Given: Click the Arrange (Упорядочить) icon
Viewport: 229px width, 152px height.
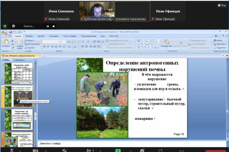Looking at the screenshot, I should [x=166, y=42].
